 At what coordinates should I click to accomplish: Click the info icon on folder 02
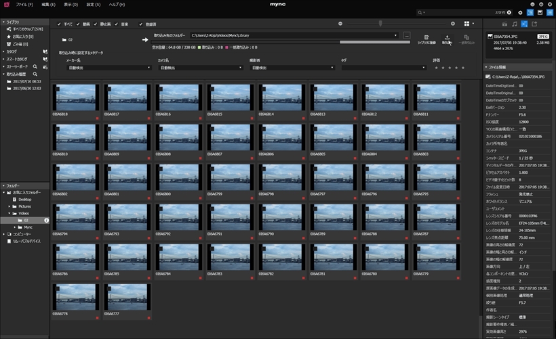(46, 220)
